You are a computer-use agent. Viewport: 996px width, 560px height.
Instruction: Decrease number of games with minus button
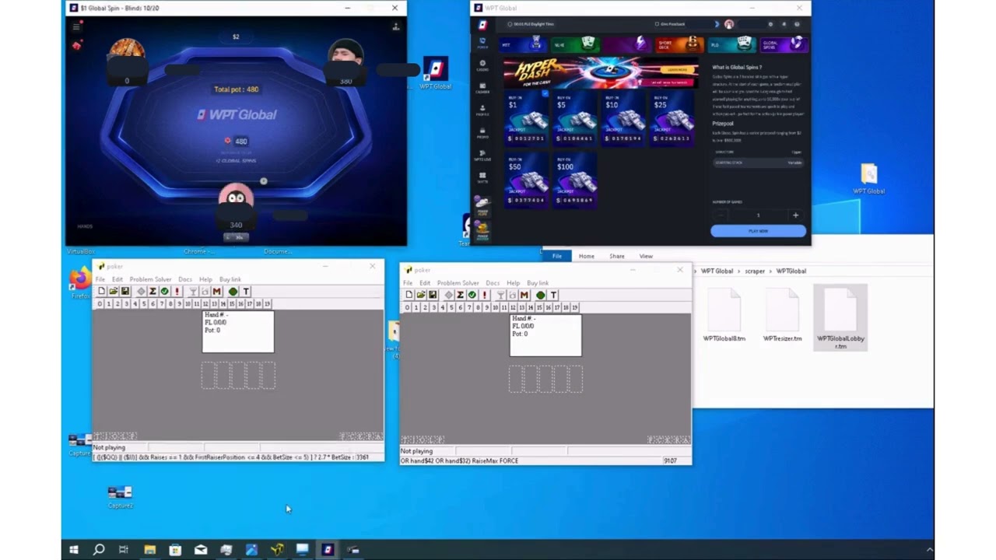click(x=721, y=215)
